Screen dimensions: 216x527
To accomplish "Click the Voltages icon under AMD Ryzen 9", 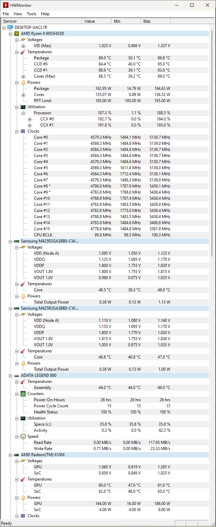I will pyautogui.click(x=23, y=40).
